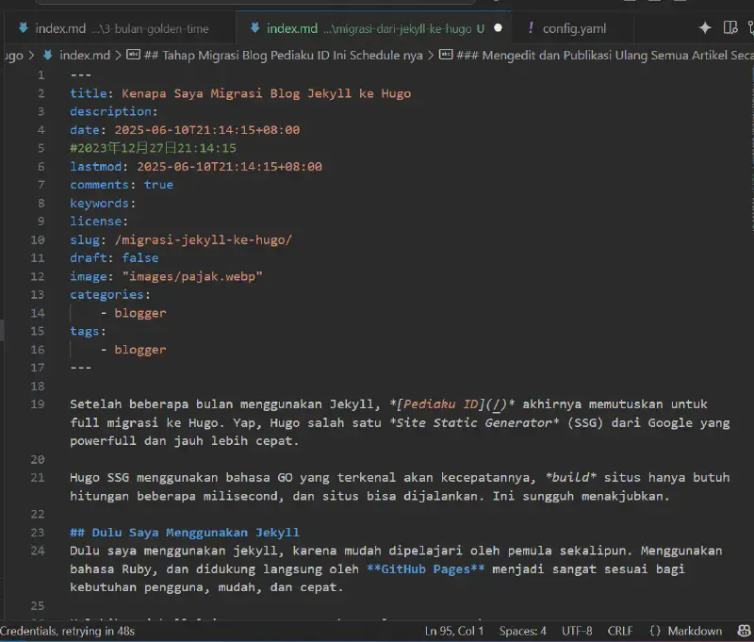Open the 'Mengedit dan Publikasi Ulang' breadcrumb
The width and height of the screenshot is (754, 642).
(605, 56)
